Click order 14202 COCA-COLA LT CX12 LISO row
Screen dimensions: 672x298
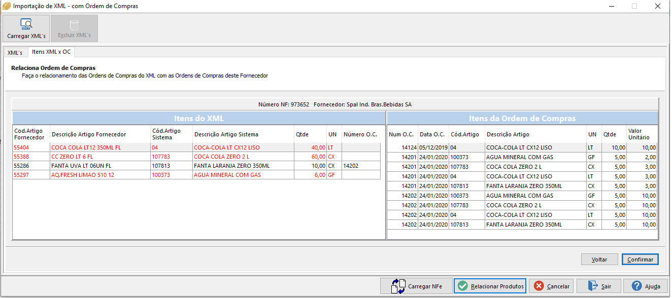tap(522, 215)
